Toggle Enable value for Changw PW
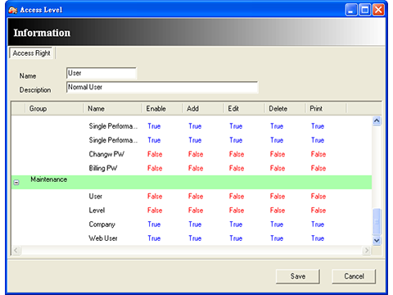393x295 pixels. click(155, 154)
